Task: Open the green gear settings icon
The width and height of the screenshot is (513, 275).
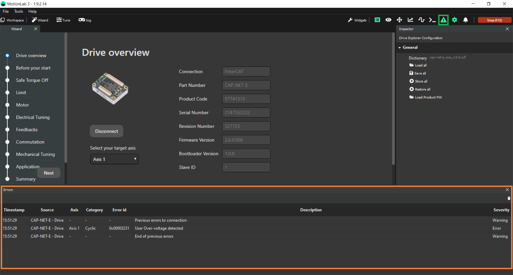Action: (x=454, y=20)
